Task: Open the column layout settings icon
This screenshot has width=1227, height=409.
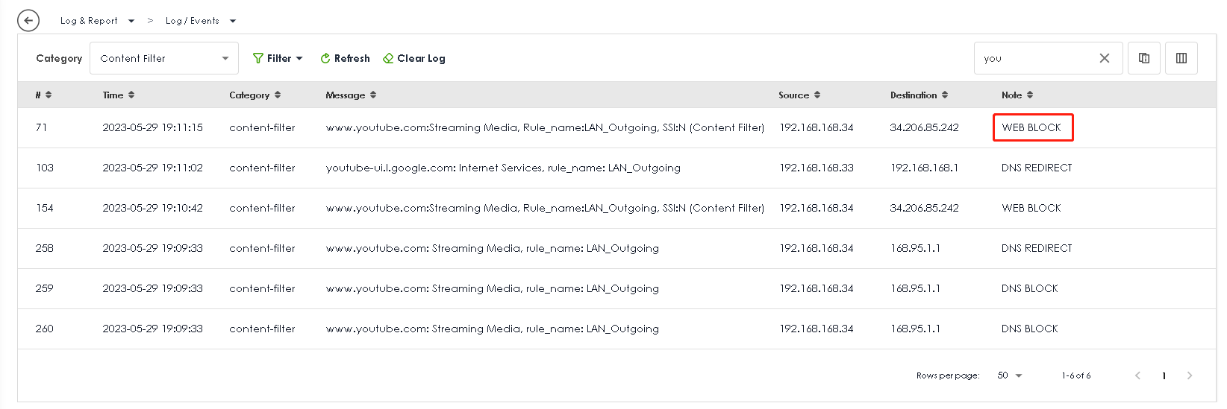Action: click(1181, 58)
